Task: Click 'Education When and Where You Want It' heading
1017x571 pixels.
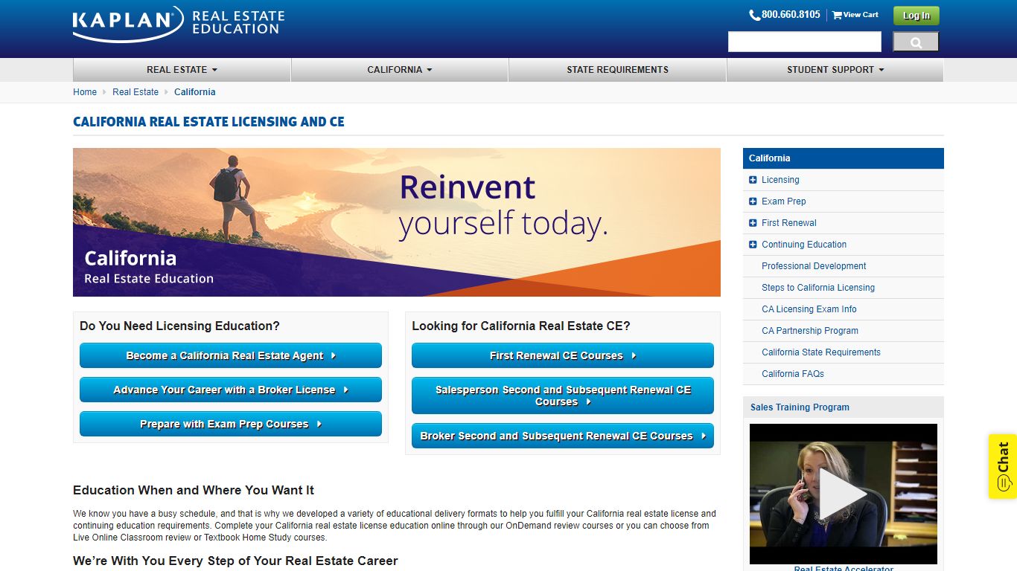Action: pyautogui.click(x=194, y=491)
